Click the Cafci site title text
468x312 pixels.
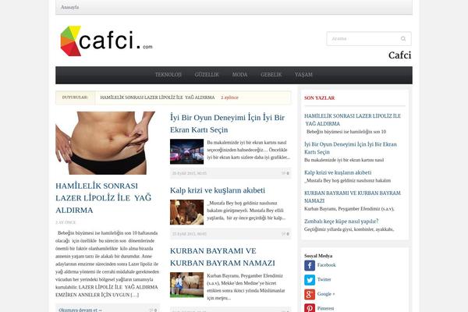(x=399, y=55)
